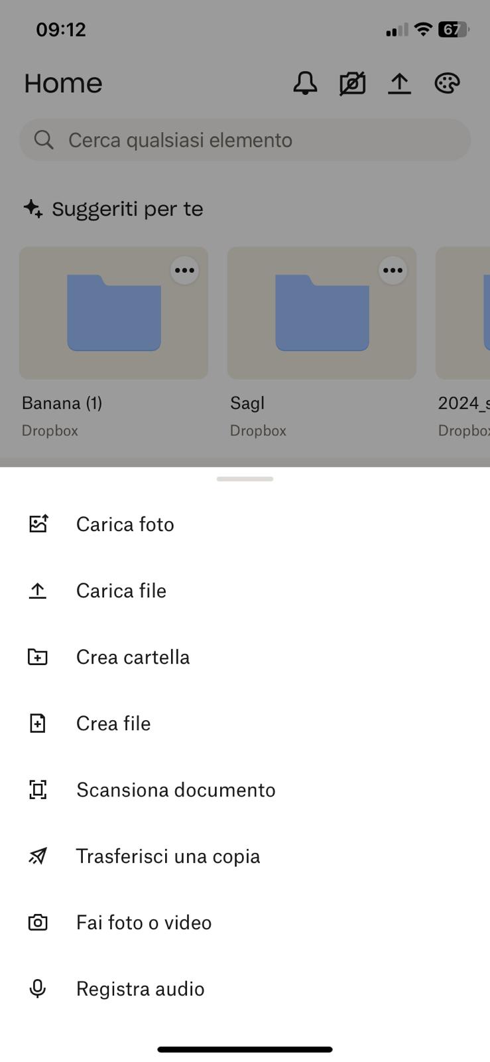Tap the Scansiona documento scan icon
Image resolution: width=490 pixels, height=1062 pixels.
tap(38, 789)
